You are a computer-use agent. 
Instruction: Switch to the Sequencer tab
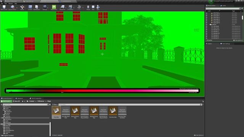tap(19, 98)
